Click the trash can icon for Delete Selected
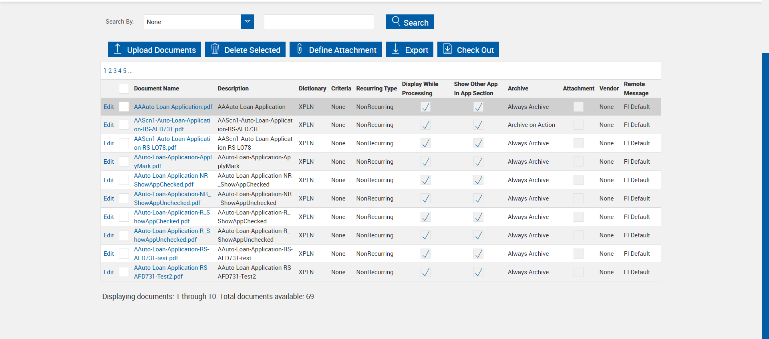The image size is (769, 339). pyautogui.click(x=215, y=49)
